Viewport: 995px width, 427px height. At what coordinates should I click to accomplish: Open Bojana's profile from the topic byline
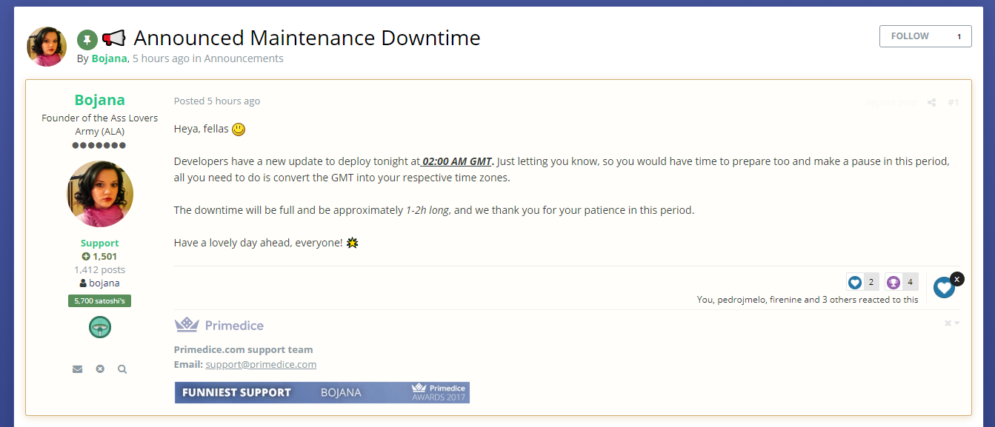pyautogui.click(x=110, y=58)
